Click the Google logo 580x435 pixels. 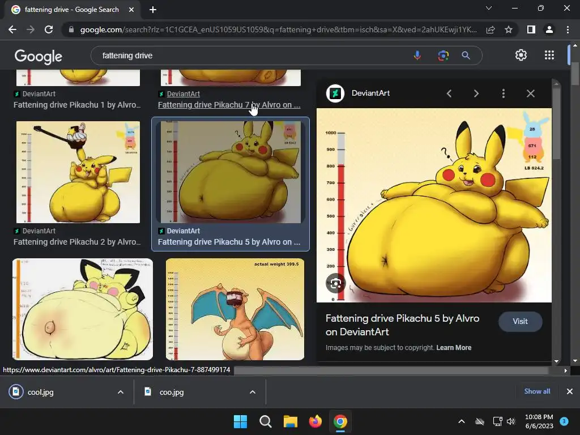pos(39,56)
